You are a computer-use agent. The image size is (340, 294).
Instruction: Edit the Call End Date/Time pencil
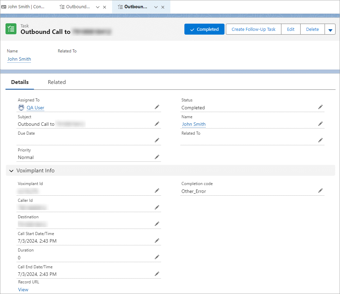157,274
